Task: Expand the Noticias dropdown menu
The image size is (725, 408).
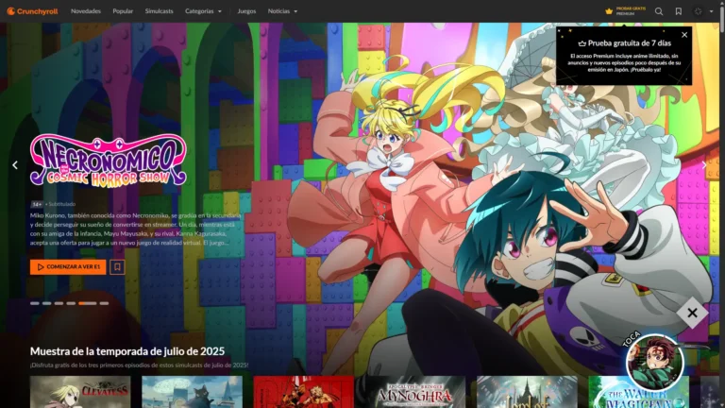Action: point(282,11)
